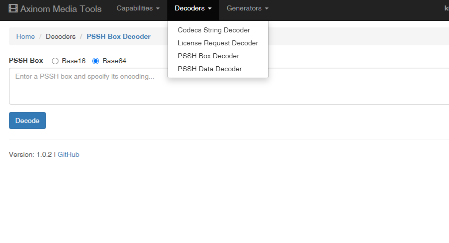Select the Base16 encoding radio button
The width and height of the screenshot is (449, 243).
tap(55, 61)
